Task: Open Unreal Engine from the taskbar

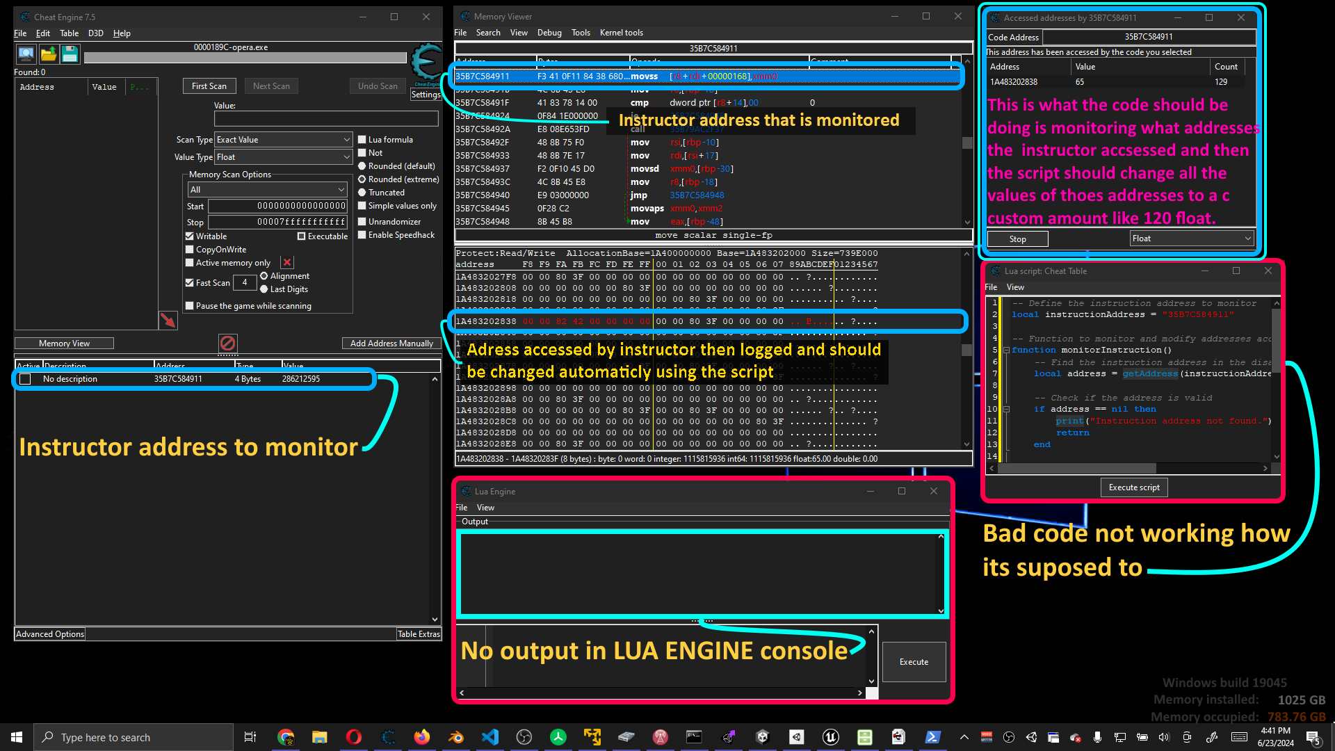Action: (830, 736)
